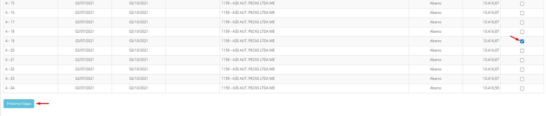The width and height of the screenshot is (546, 116).
Task: Click Aberto status in row 4 - 24
Action: (436, 88)
